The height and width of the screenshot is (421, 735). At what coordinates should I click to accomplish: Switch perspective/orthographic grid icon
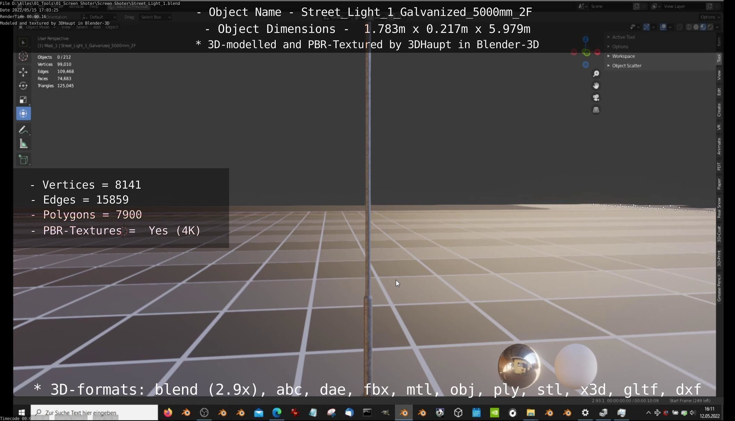(596, 110)
